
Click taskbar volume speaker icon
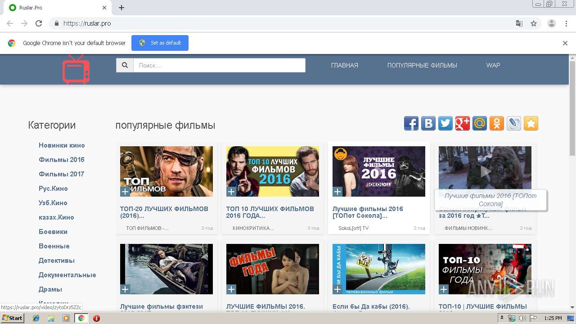click(x=522, y=318)
